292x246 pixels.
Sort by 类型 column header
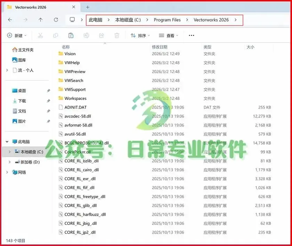[208, 47]
